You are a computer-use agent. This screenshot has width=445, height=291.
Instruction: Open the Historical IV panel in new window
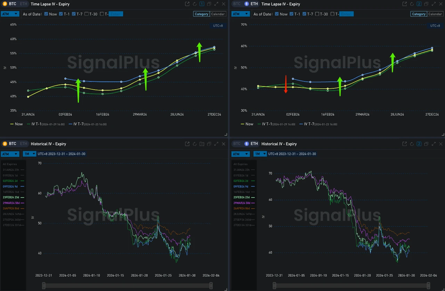[187, 144]
